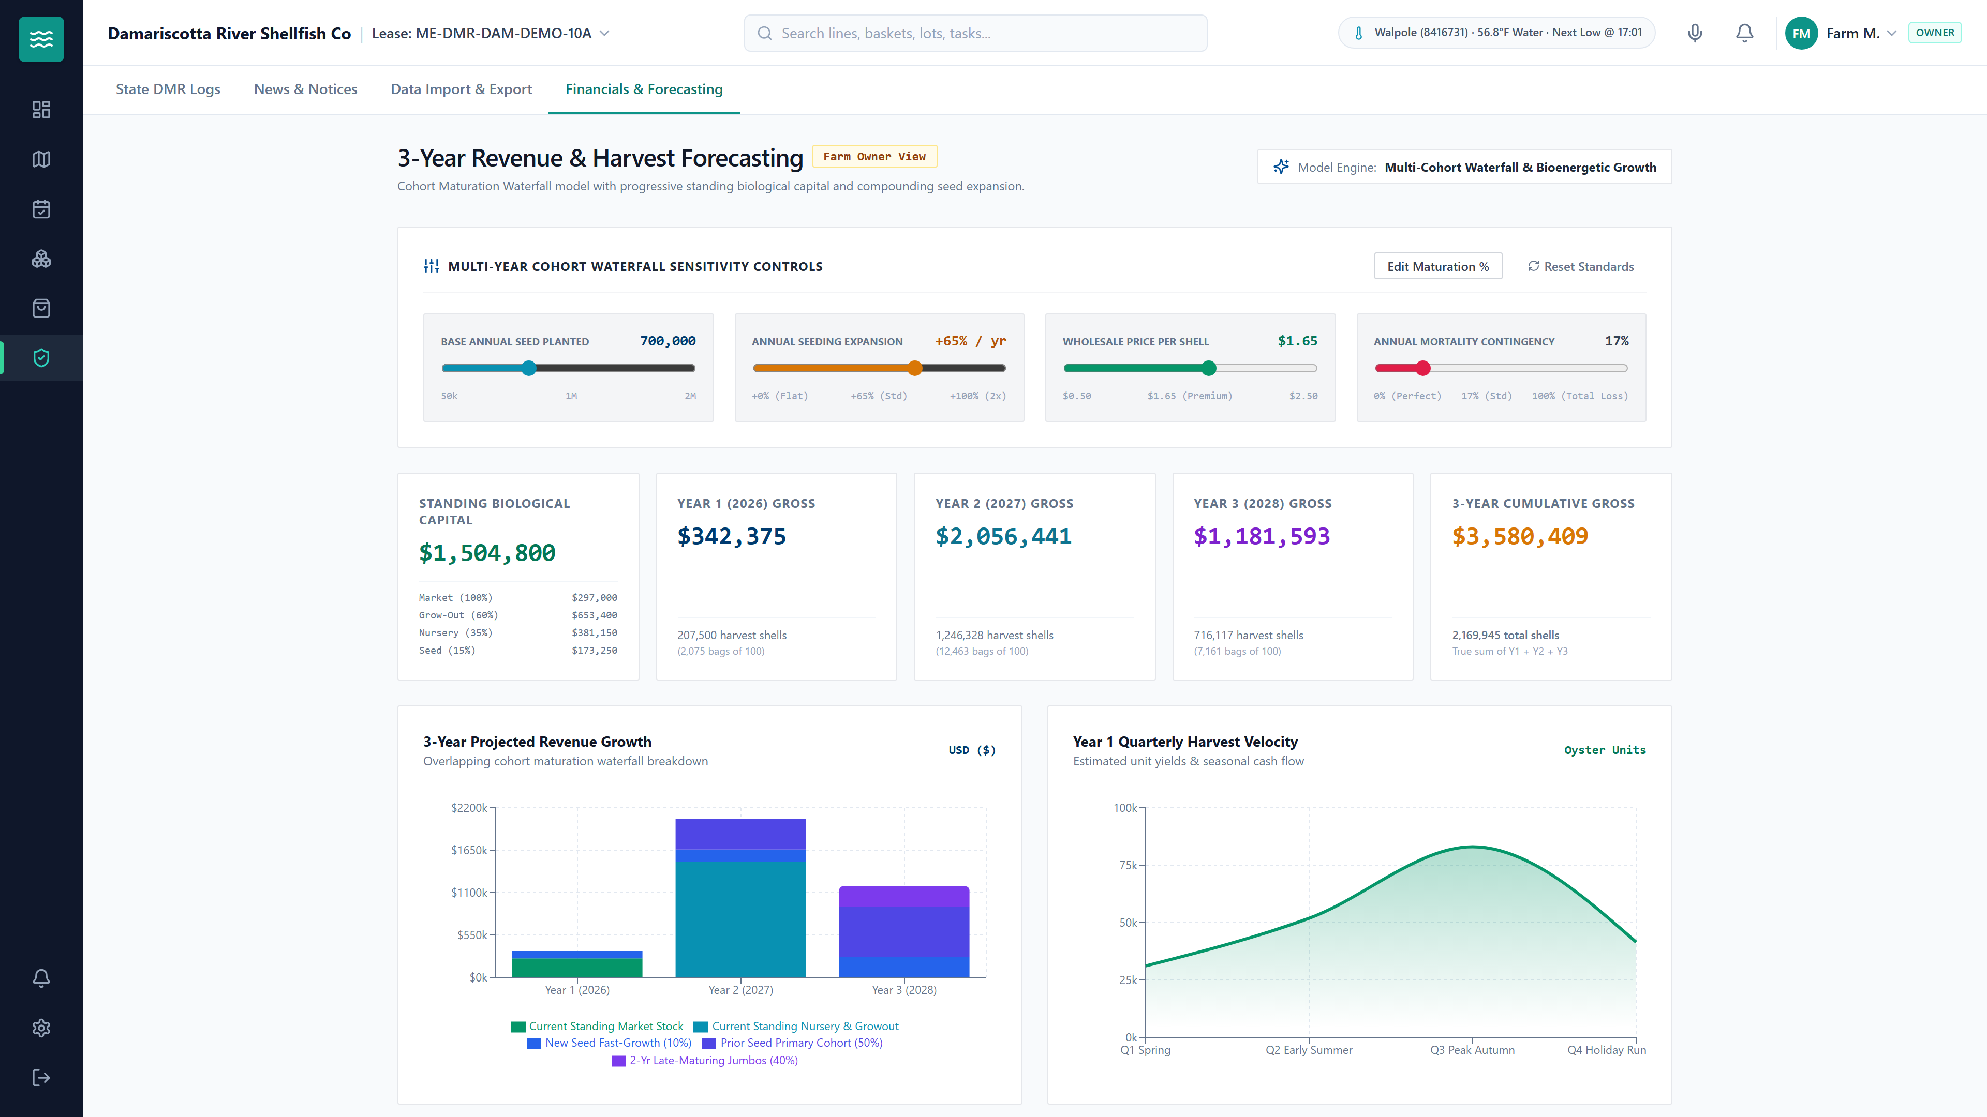Screen dimensions: 1987x1117
Task: Toggle Current Standing Market Stock legend item
Action: (x=597, y=1026)
